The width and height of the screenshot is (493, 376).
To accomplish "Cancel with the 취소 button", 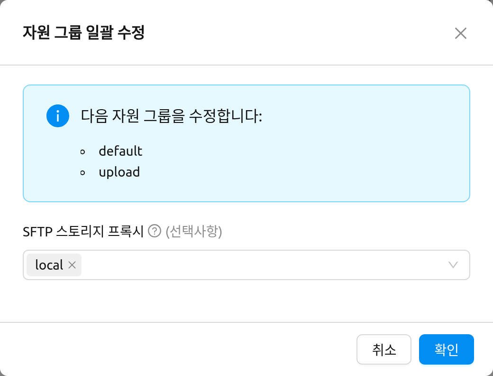I will 384,349.
